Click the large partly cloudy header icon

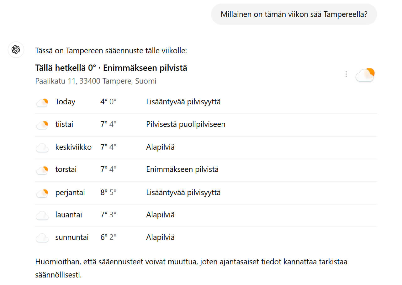tap(365, 75)
